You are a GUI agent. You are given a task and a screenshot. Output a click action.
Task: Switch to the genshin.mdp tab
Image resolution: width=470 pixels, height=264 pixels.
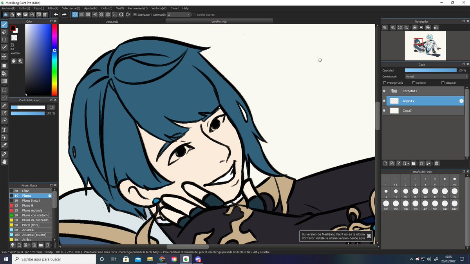coord(219,22)
